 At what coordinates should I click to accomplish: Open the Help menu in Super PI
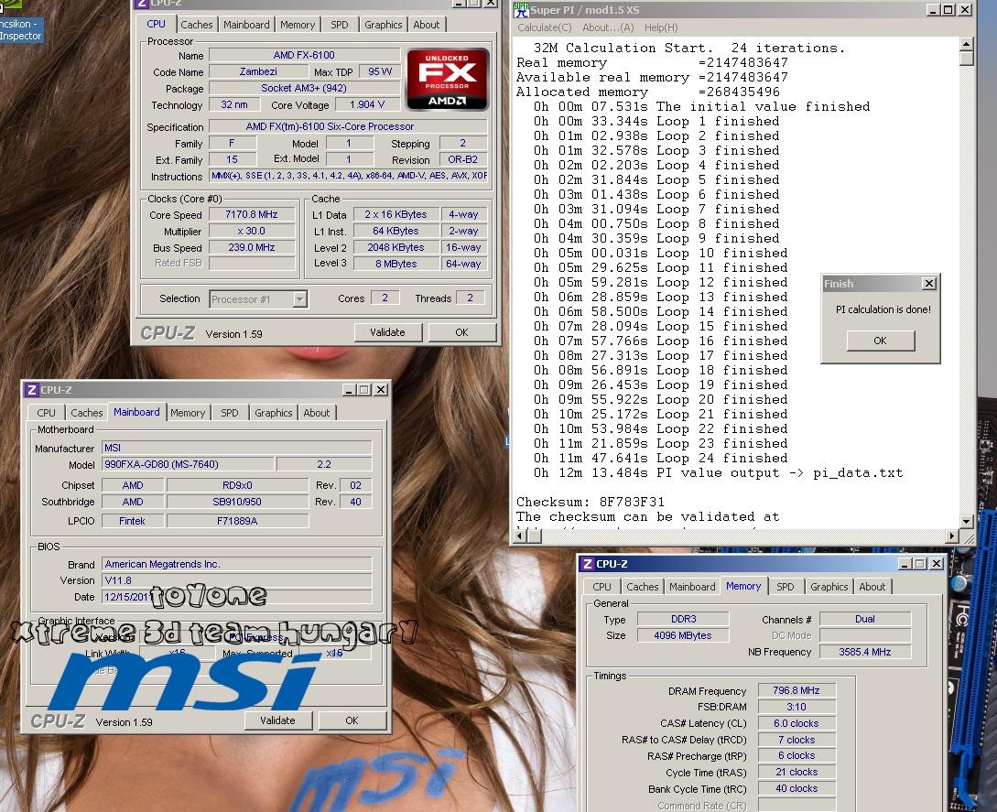click(x=661, y=27)
